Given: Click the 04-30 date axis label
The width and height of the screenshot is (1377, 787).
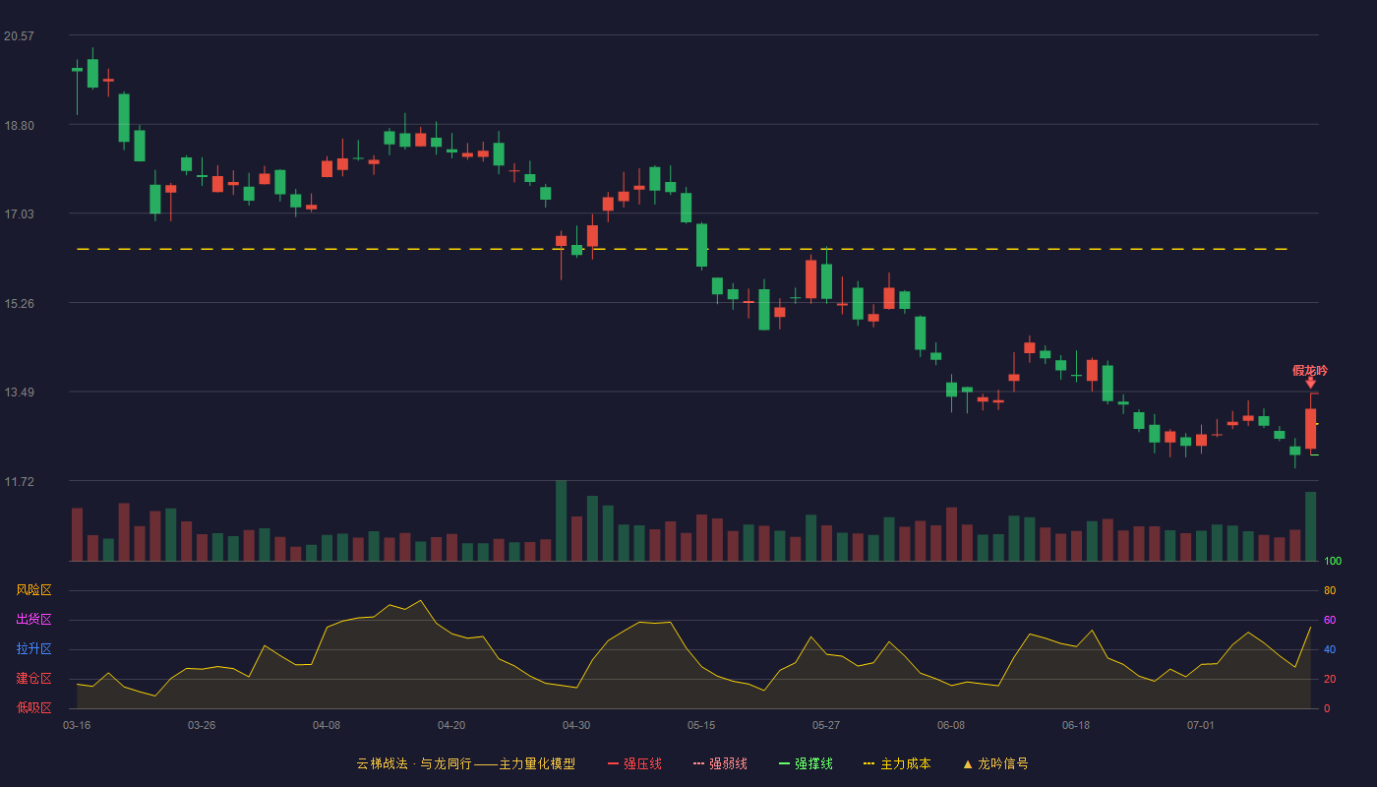Looking at the screenshot, I should (576, 725).
